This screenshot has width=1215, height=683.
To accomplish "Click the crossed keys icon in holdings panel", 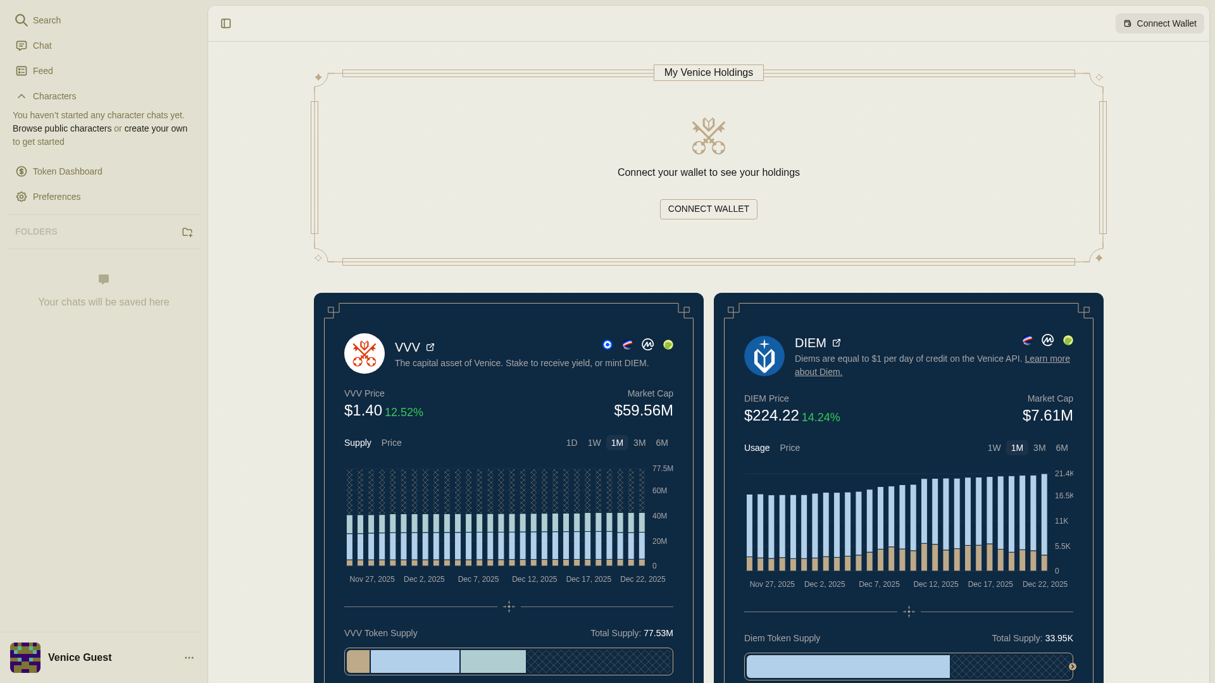I will point(709,136).
